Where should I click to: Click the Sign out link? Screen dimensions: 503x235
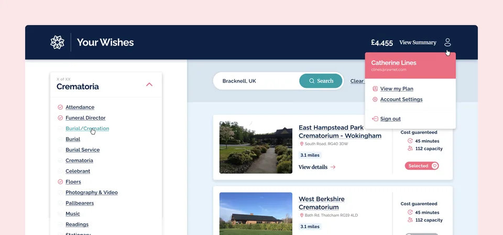coord(390,119)
